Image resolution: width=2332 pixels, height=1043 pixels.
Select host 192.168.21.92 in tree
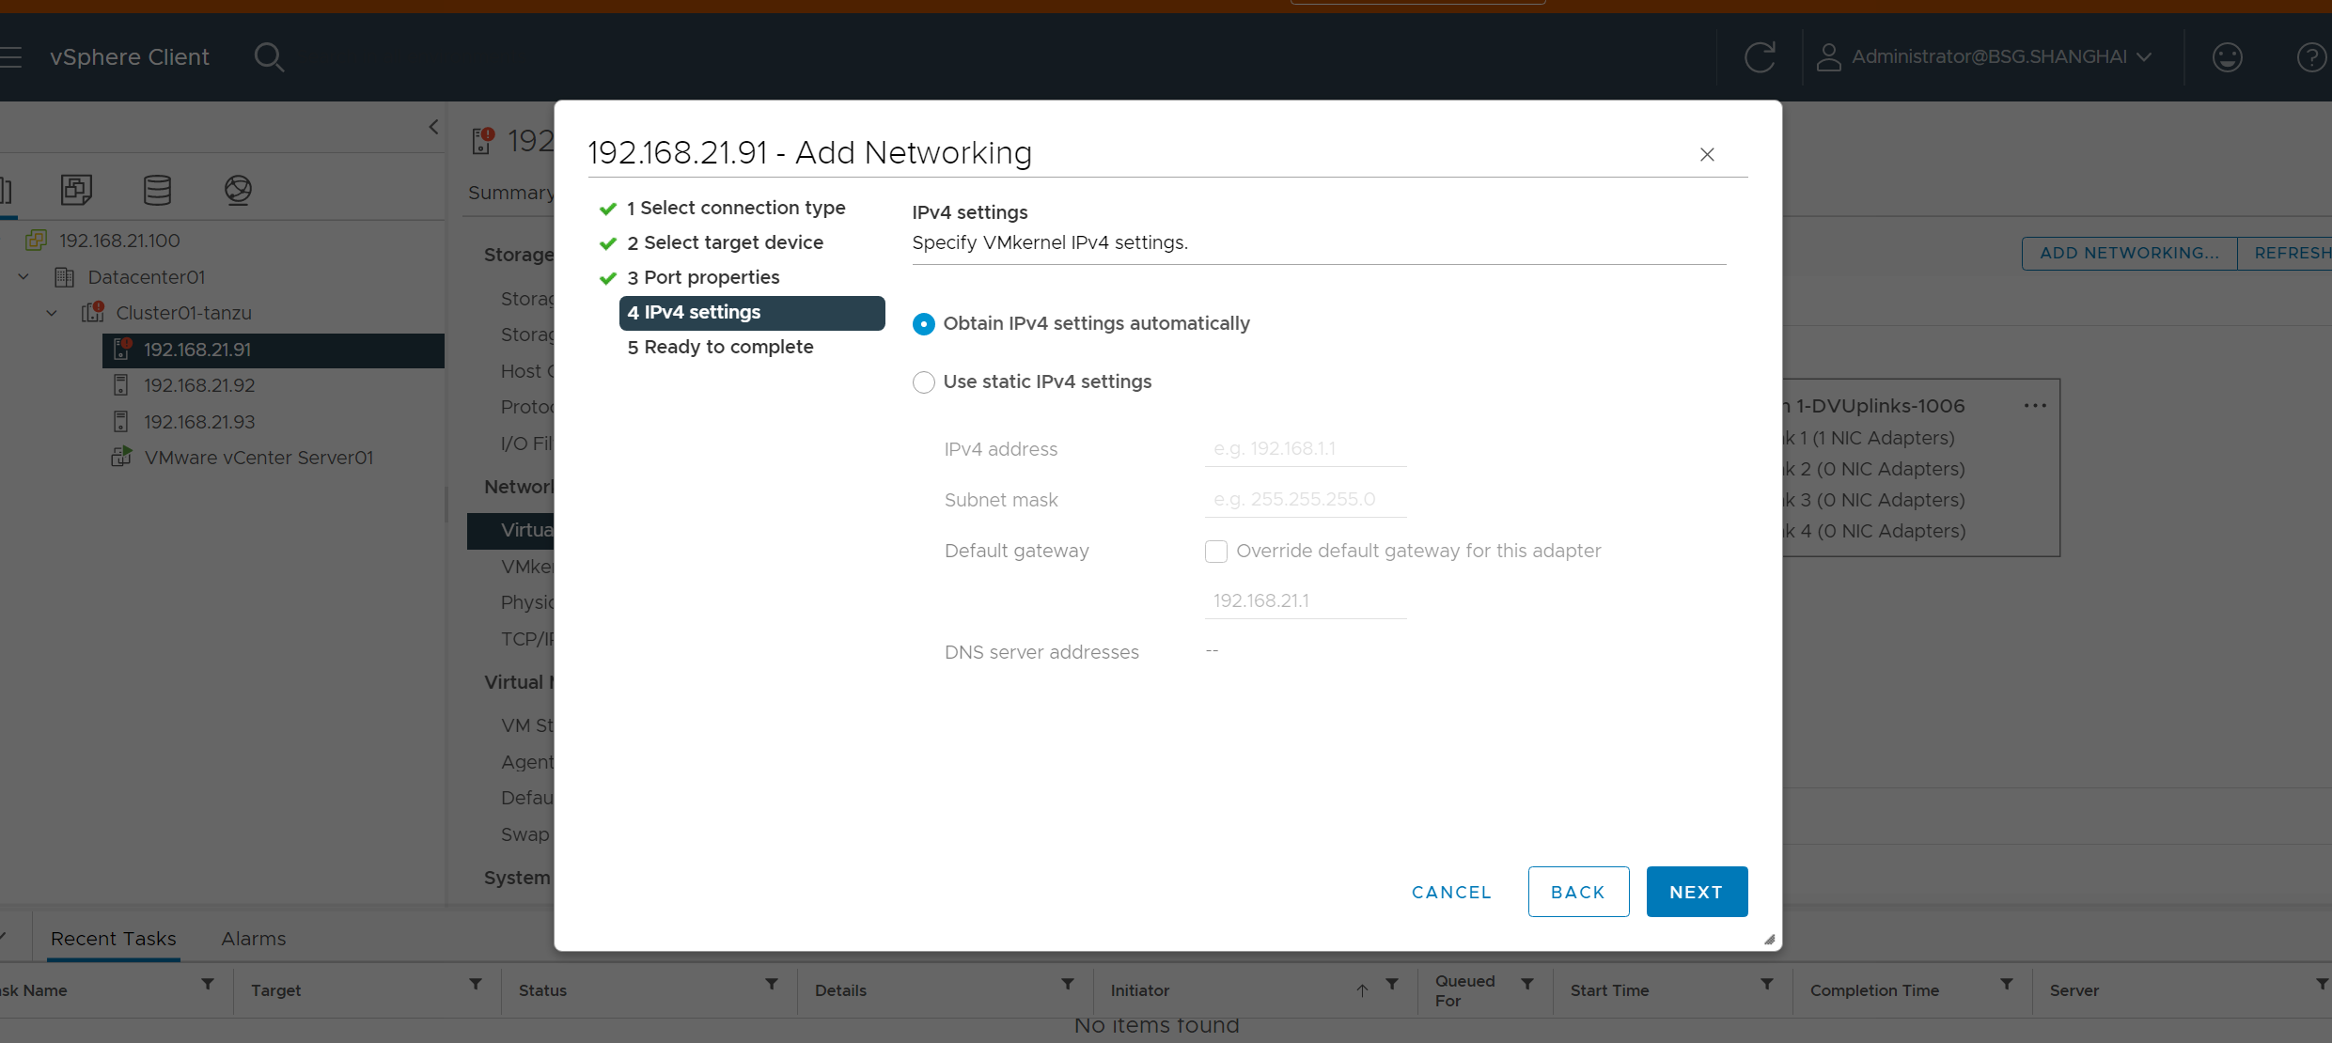click(x=198, y=385)
